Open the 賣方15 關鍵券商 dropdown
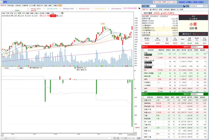 [x=197, y=94]
